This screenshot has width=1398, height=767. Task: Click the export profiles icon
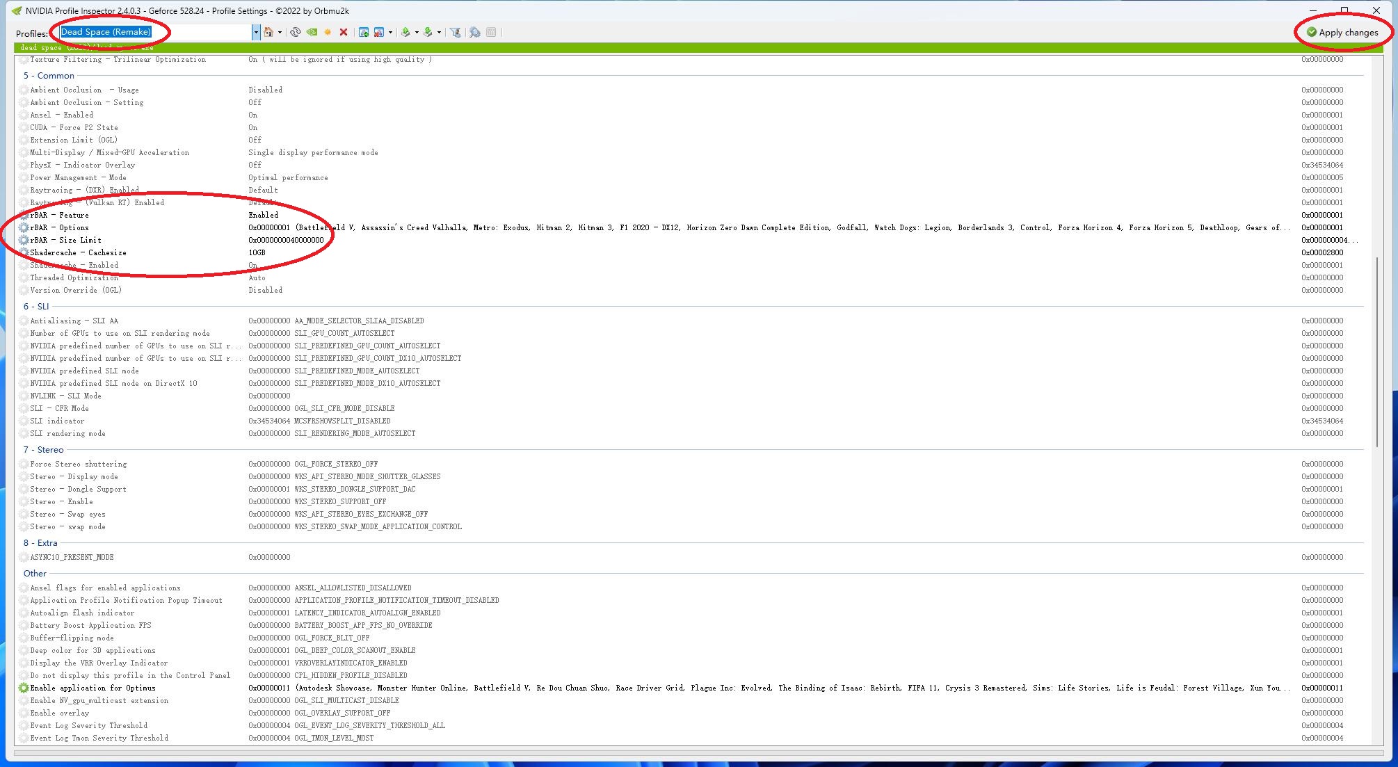pos(406,32)
